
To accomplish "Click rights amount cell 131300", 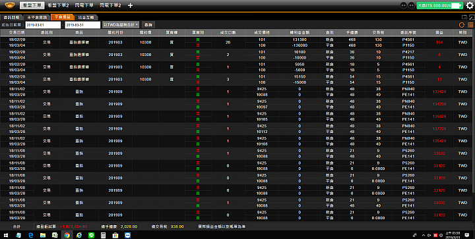I will pos(300,40).
